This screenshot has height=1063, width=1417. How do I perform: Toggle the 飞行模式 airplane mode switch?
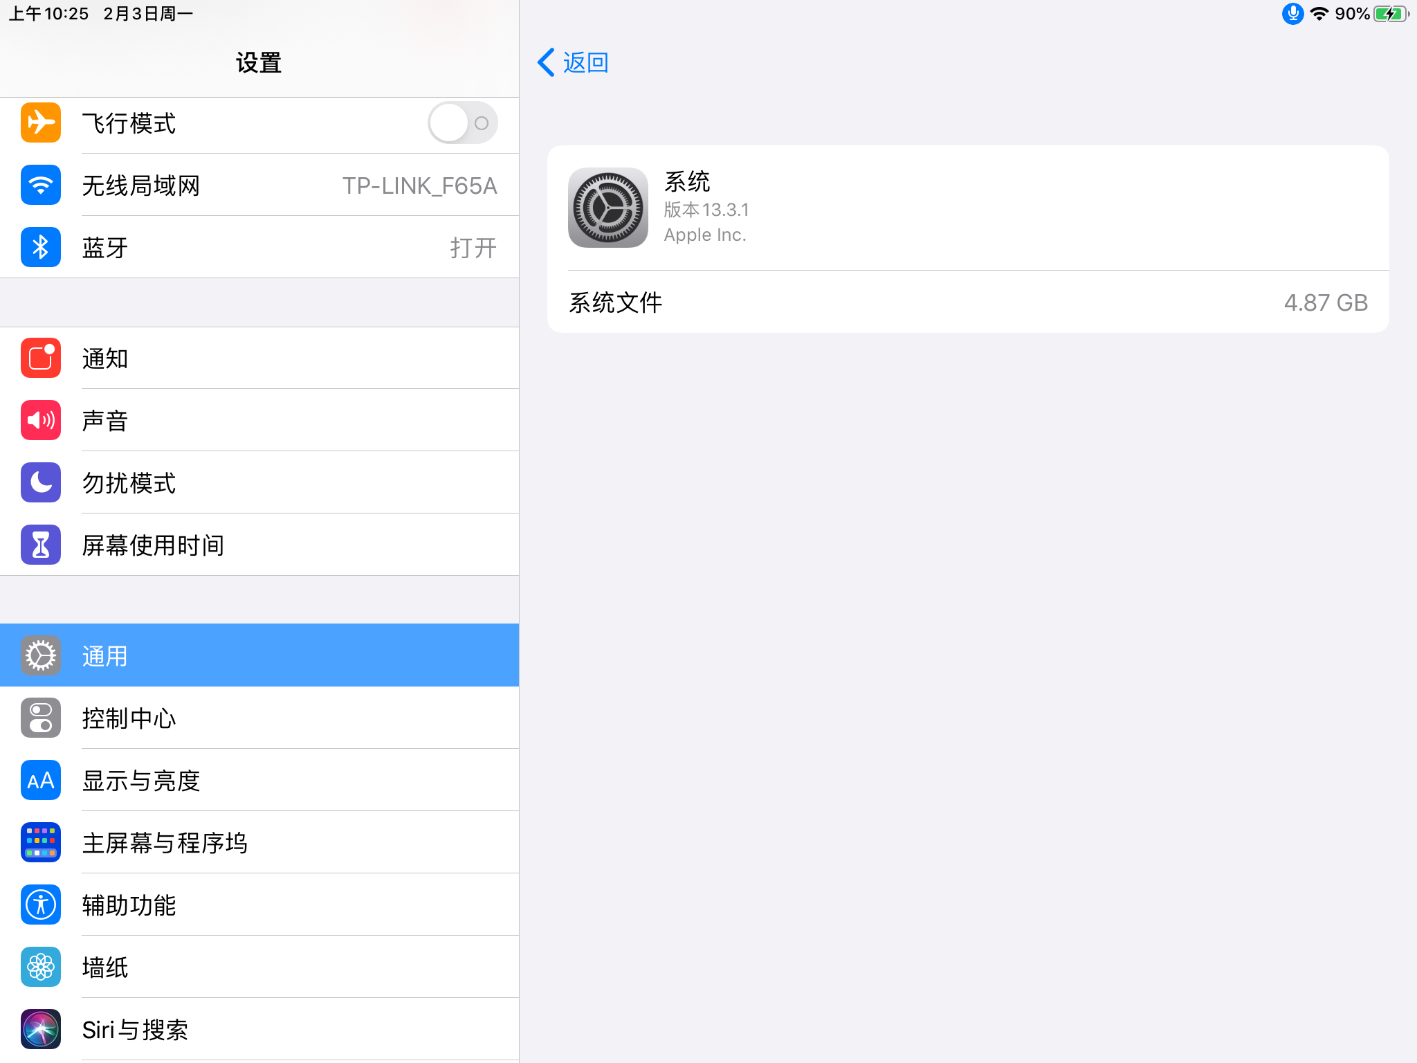pos(462,123)
